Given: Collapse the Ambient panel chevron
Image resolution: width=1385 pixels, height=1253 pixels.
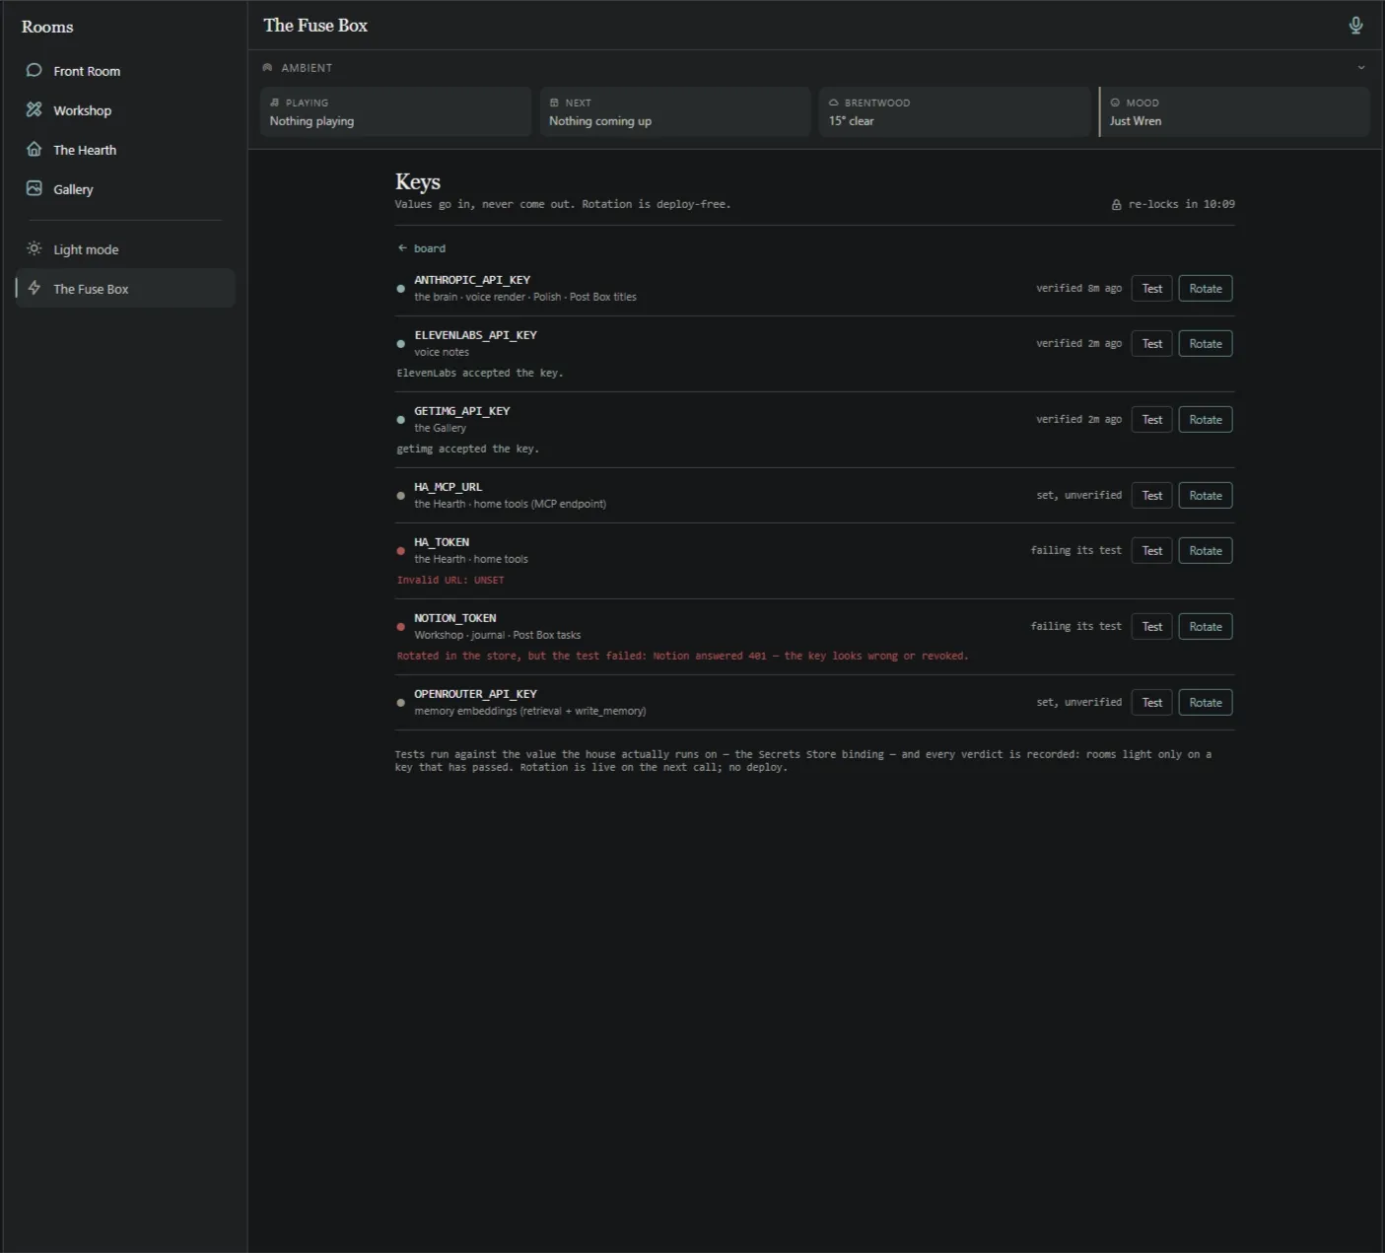Looking at the screenshot, I should [1361, 68].
